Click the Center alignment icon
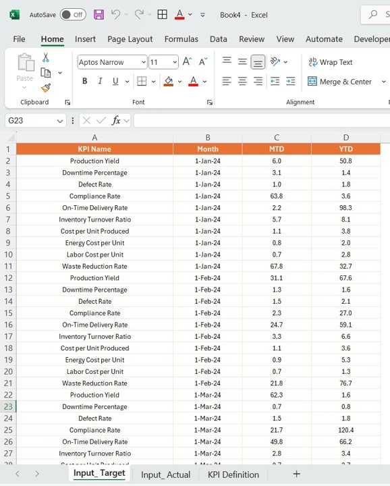This screenshot has width=390, height=486. pyautogui.click(x=242, y=81)
